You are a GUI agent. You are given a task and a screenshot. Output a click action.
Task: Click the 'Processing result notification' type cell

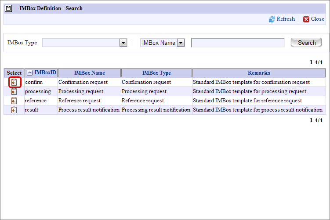[x=156, y=110]
